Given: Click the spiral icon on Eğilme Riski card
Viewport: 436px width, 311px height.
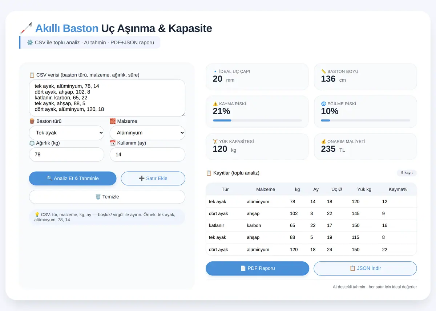Looking at the screenshot, I should click(323, 104).
